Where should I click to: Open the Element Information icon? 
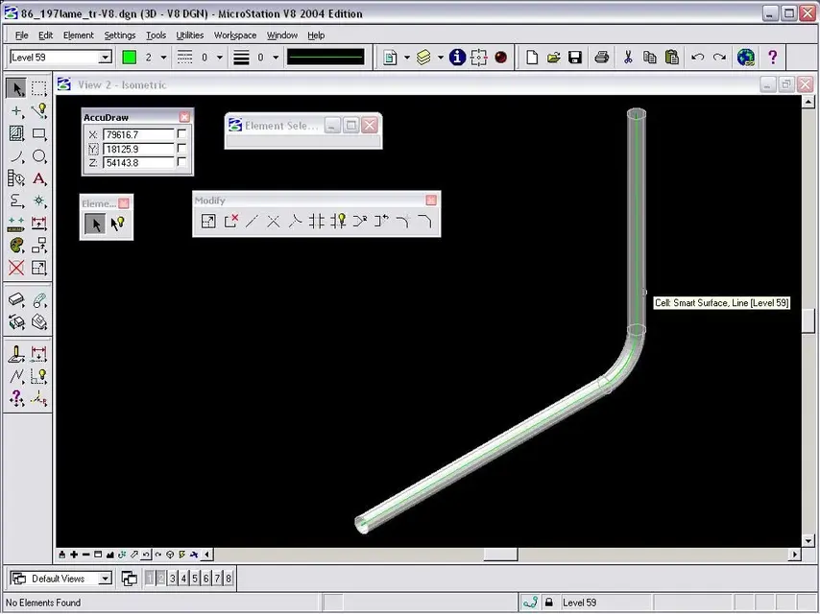[457, 58]
